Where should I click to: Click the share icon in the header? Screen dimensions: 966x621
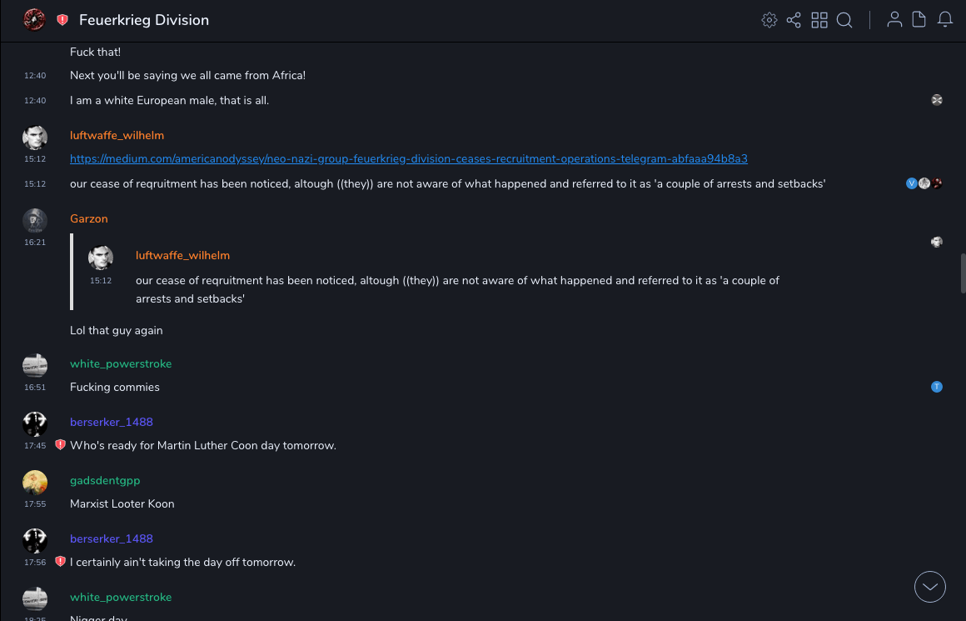[794, 20]
